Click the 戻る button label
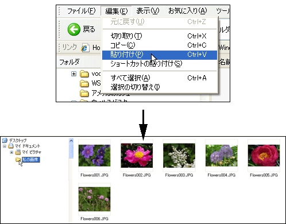Viewport: 286px width, 224px height. click(x=89, y=29)
